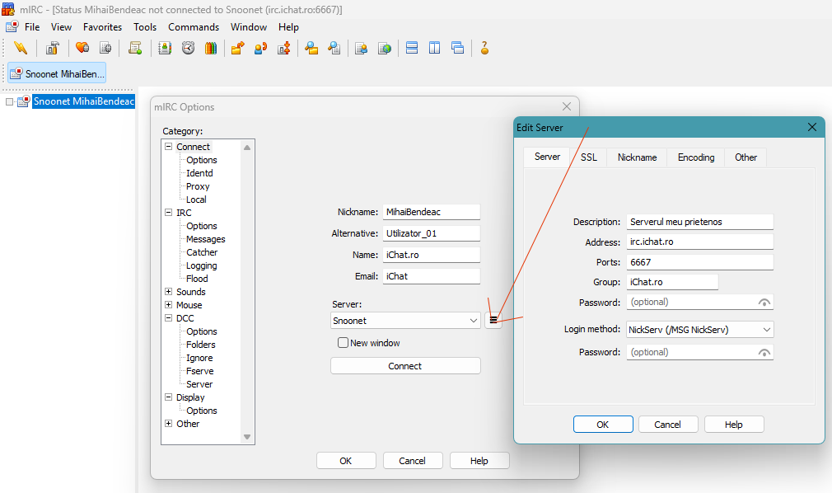Image resolution: width=832 pixels, height=493 pixels.
Task: Open Received Files magnifier folder icon
Action: (311, 48)
